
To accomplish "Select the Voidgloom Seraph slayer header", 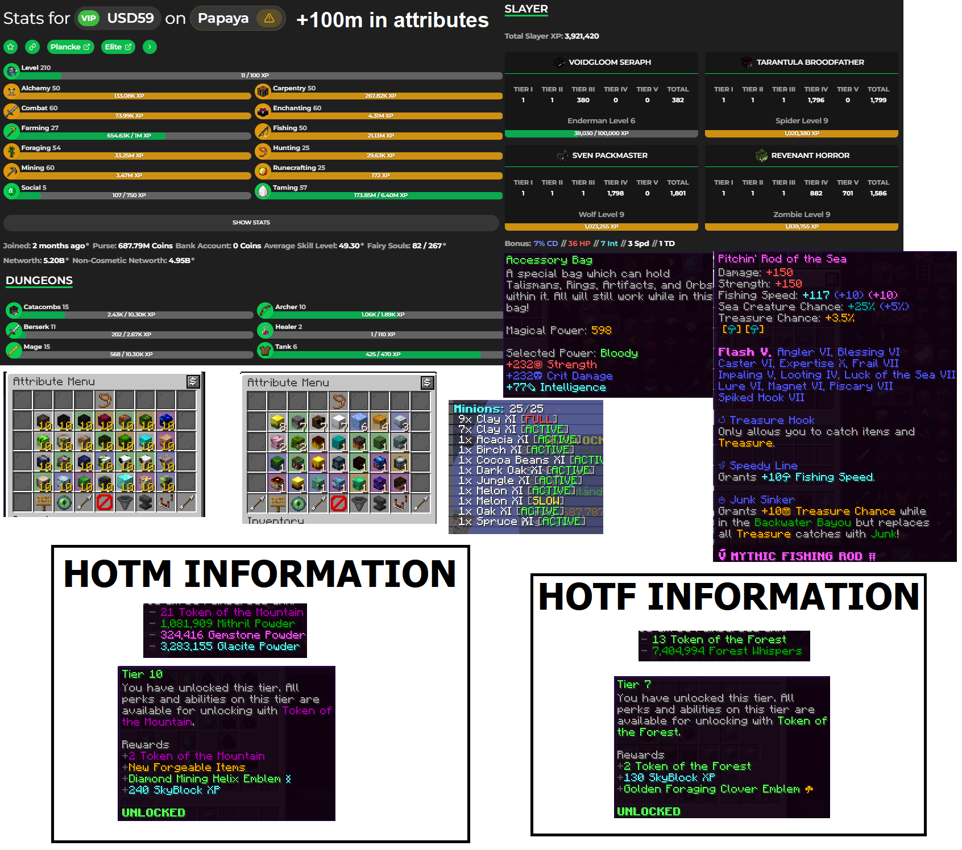I will (x=602, y=63).
